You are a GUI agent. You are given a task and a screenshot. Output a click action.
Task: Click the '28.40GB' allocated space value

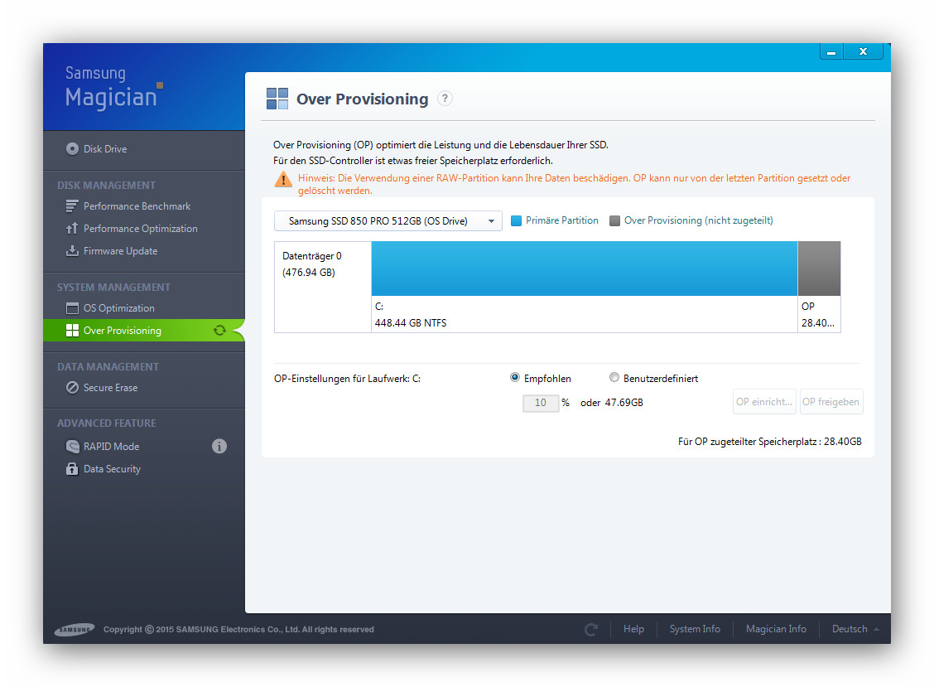coord(842,442)
